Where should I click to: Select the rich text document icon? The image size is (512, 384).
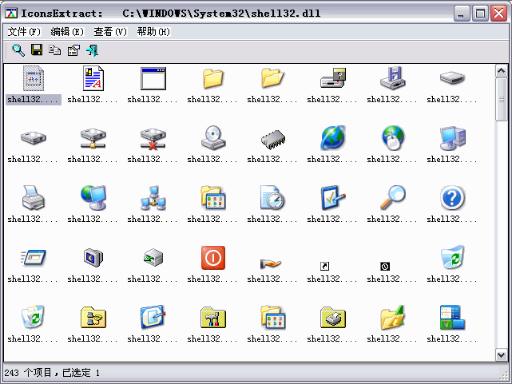(x=93, y=78)
